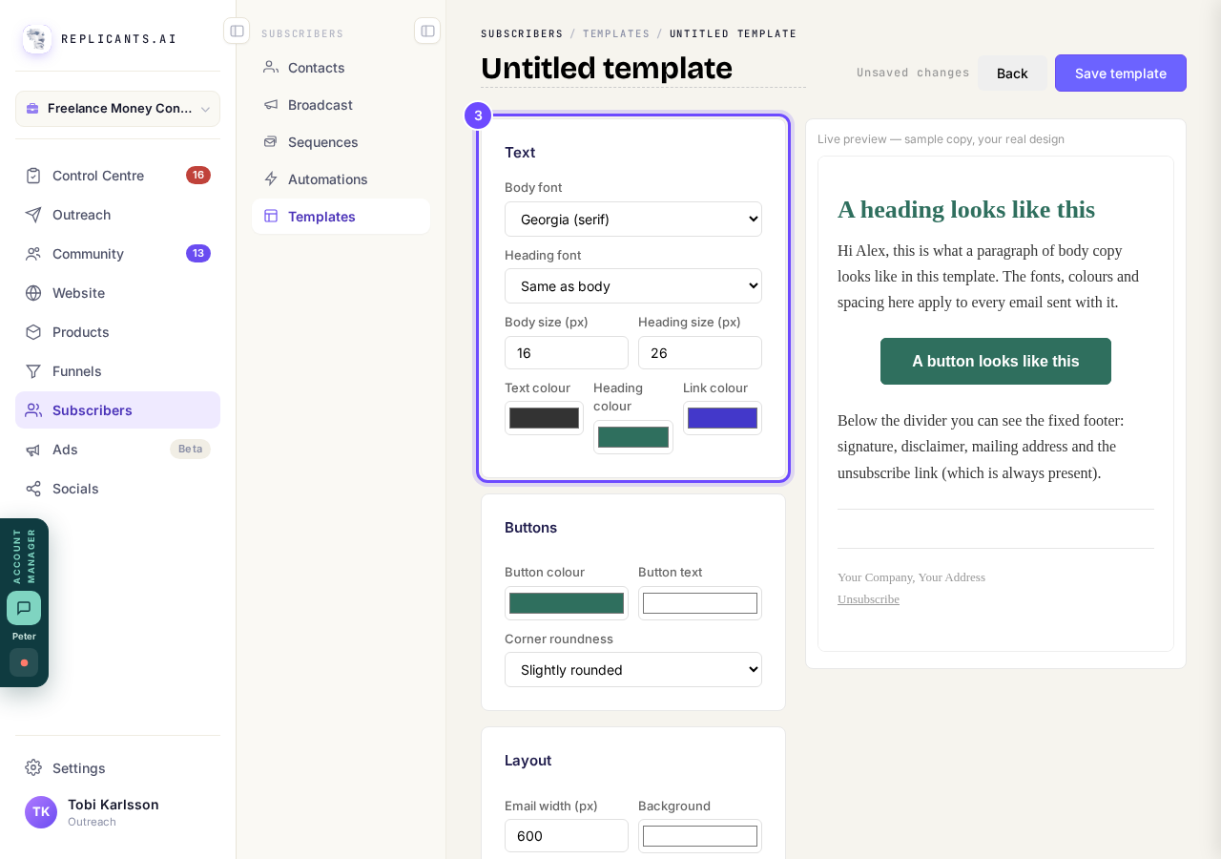Open Funnels filter icon
Screen dimensions: 1221x859
pyautogui.click(x=33, y=371)
